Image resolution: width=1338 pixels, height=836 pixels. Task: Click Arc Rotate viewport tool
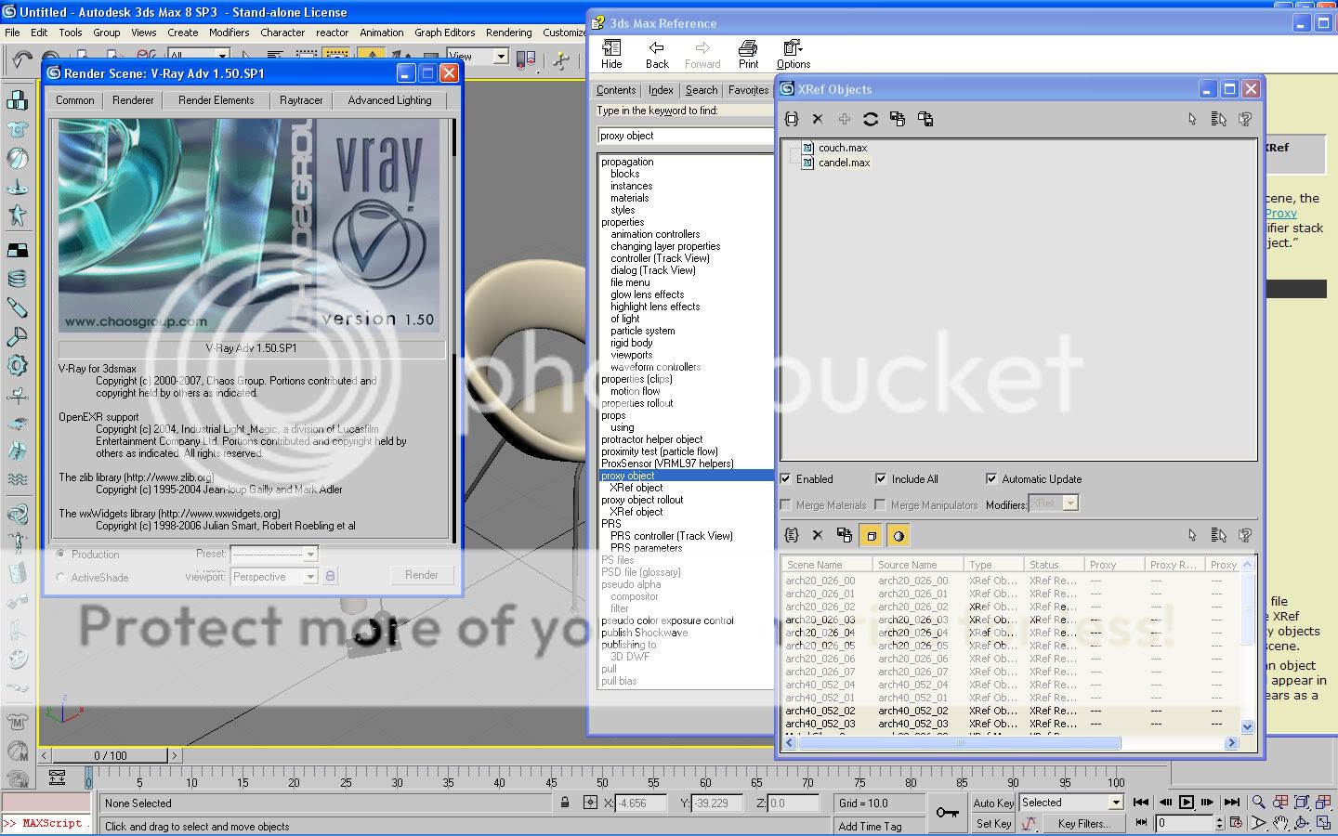[x=1302, y=823]
